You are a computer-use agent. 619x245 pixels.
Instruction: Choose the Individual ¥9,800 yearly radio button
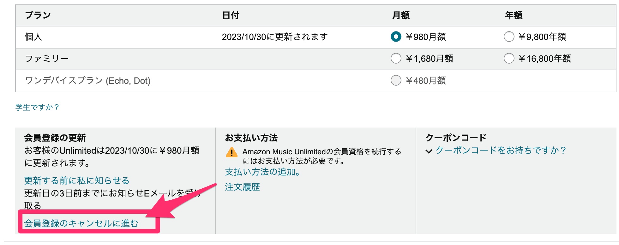click(509, 37)
